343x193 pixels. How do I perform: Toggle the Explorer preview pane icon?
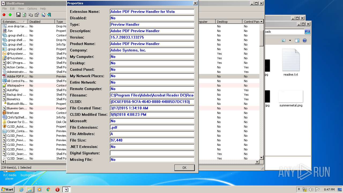(297, 41)
